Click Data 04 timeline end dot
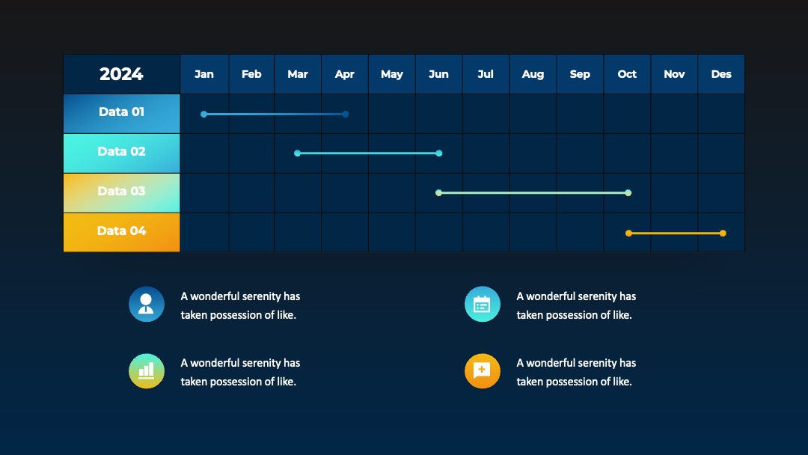Image resolution: width=808 pixels, height=455 pixels. [723, 233]
